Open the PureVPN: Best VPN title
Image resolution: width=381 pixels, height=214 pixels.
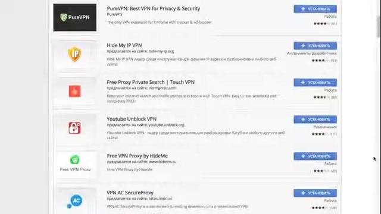pos(154,8)
